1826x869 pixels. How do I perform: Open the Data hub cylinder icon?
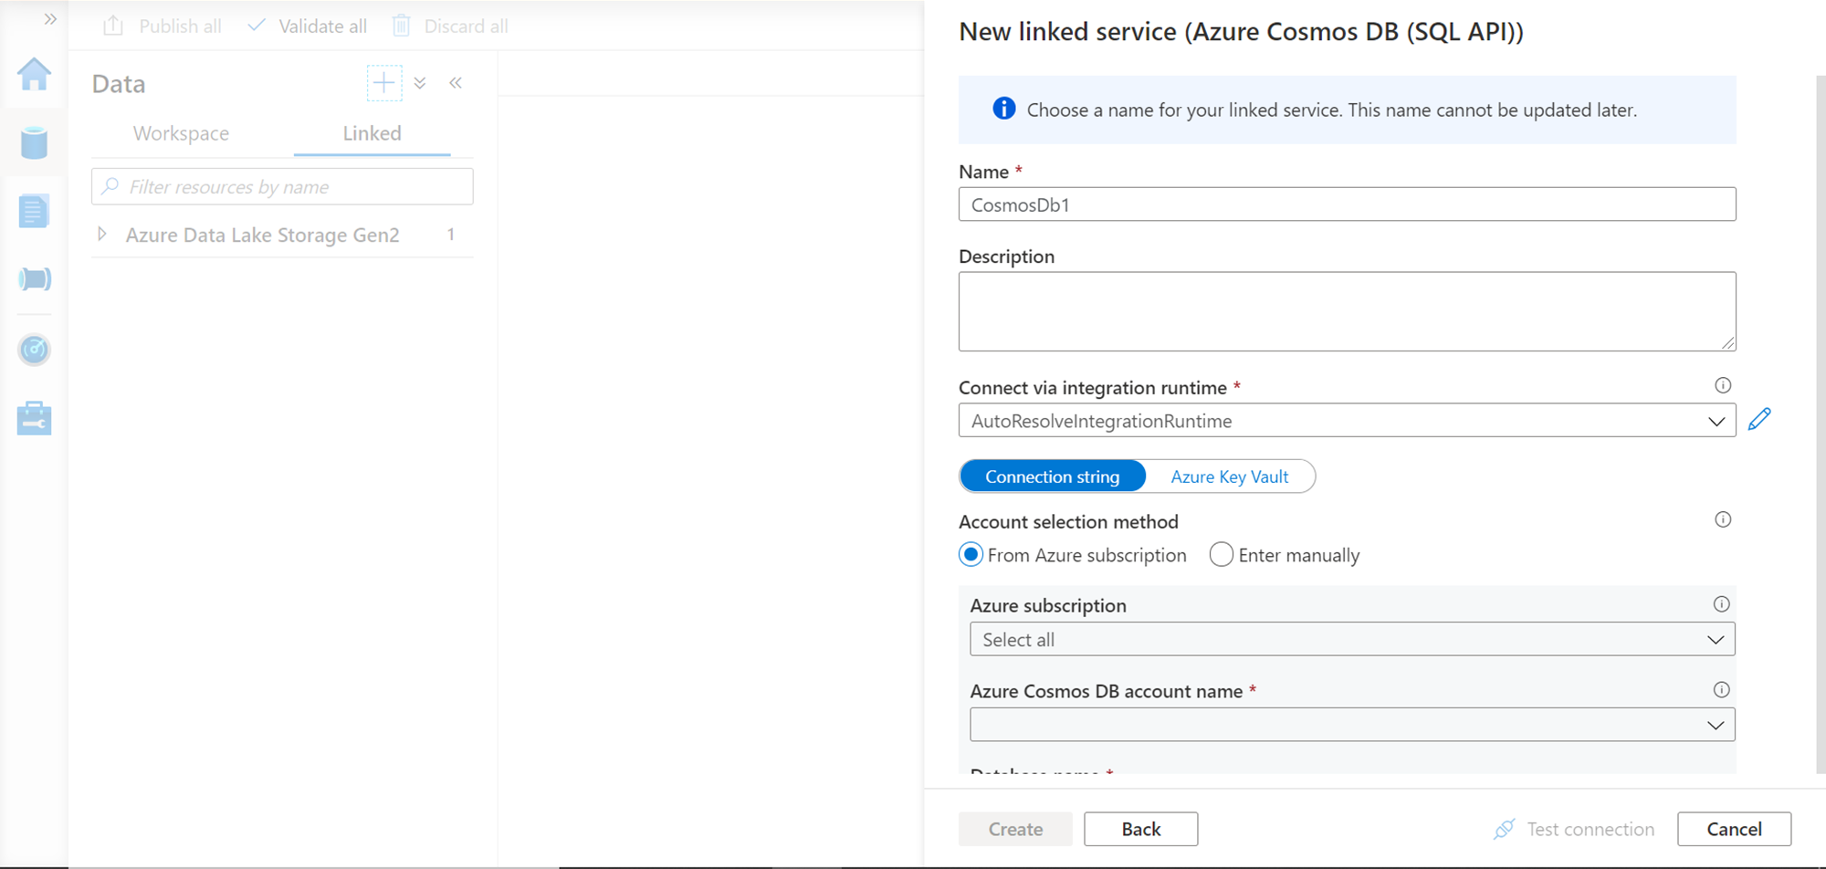tap(34, 143)
